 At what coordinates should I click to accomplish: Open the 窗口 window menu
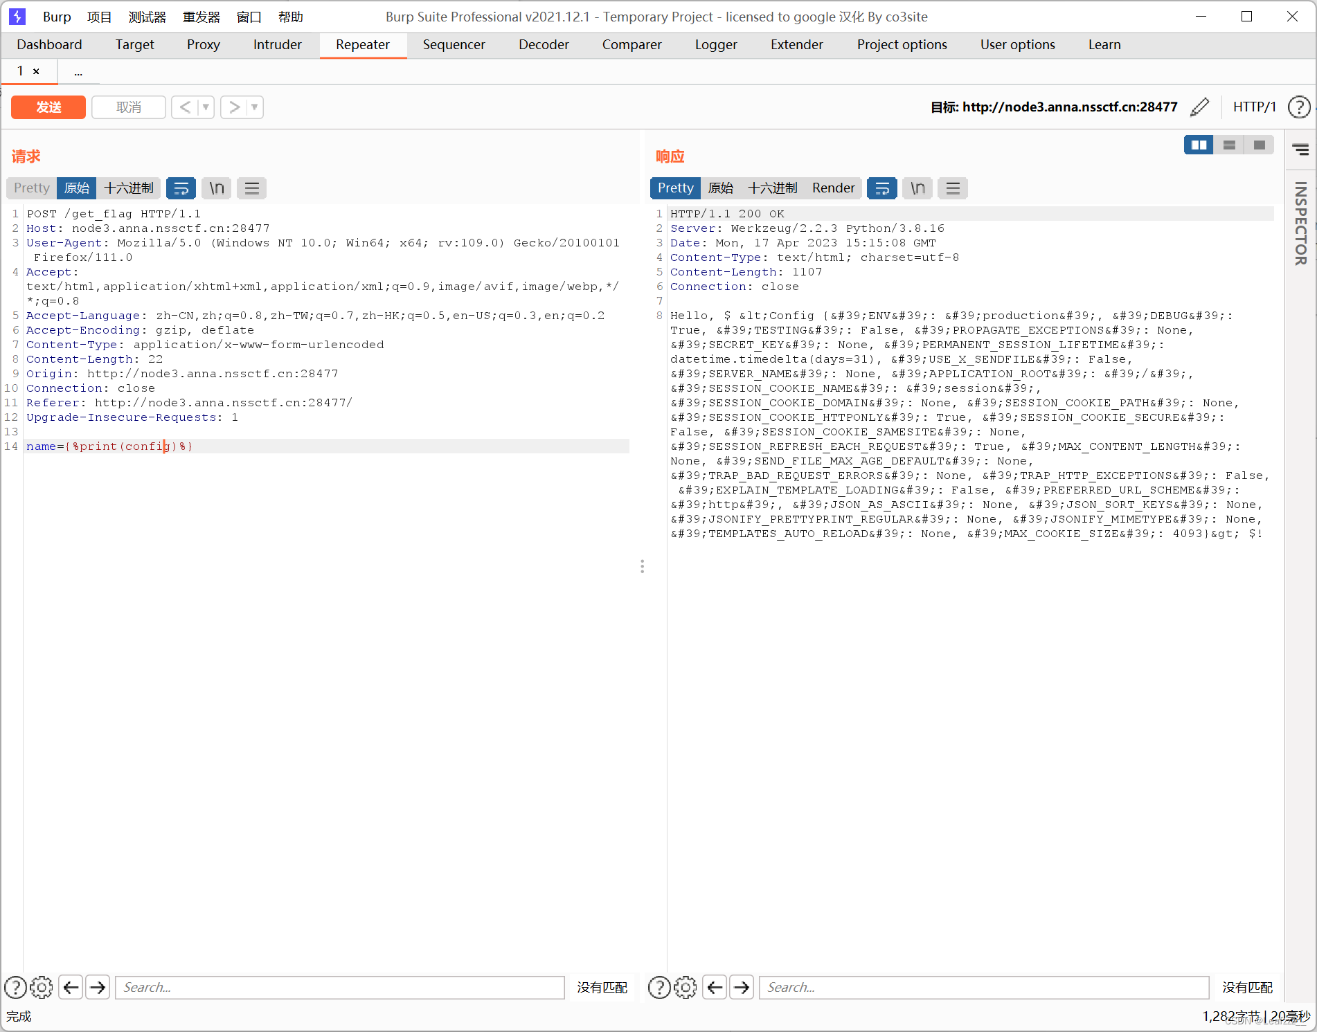click(249, 17)
